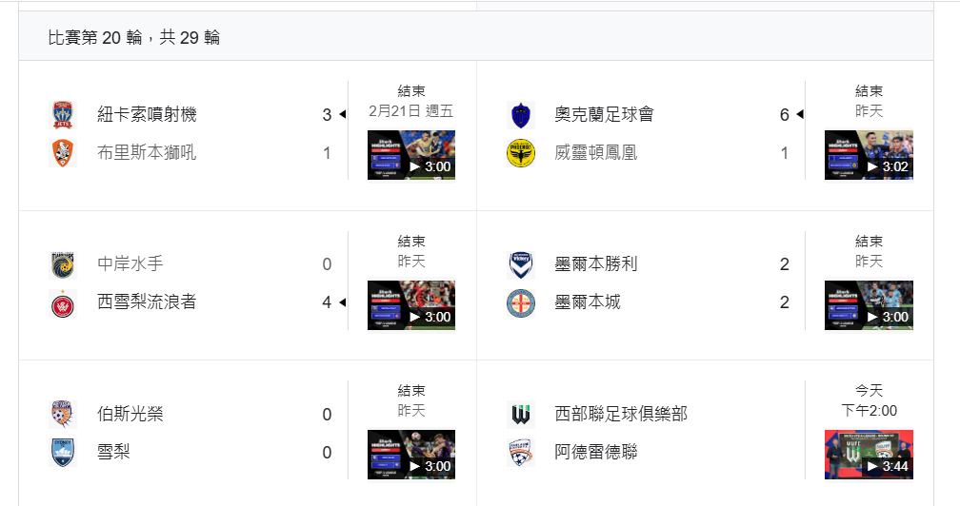Play the Melbourne derby highlights video
Screen dimensions: 960x506
tap(868, 305)
